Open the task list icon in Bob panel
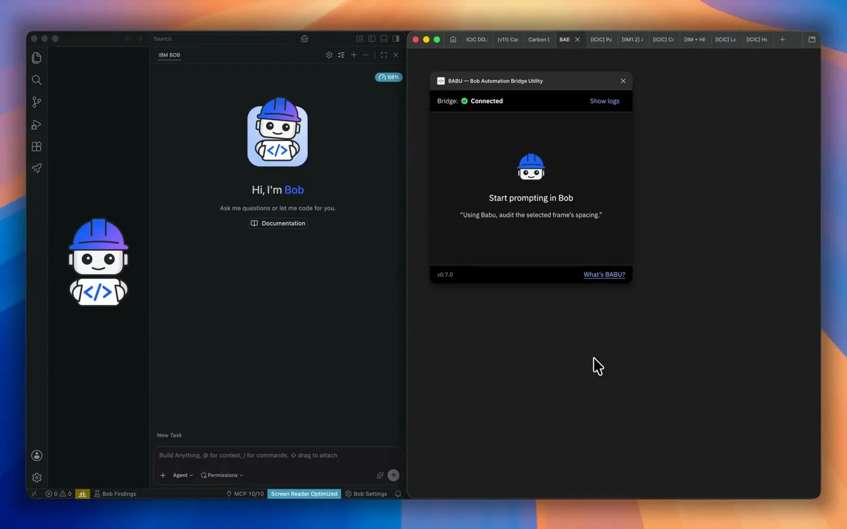 tap(341, 55)
